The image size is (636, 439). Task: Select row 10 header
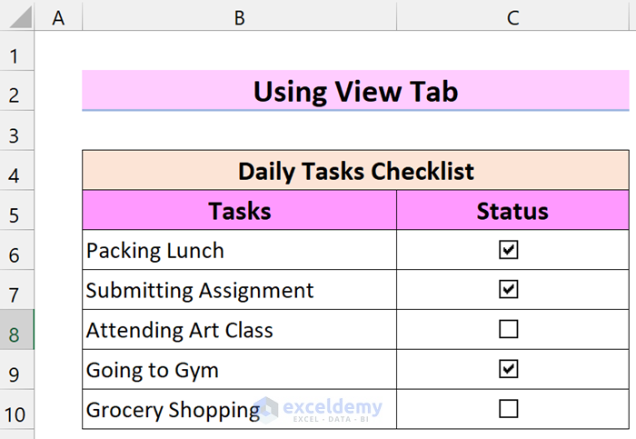(x=15, y=410)
